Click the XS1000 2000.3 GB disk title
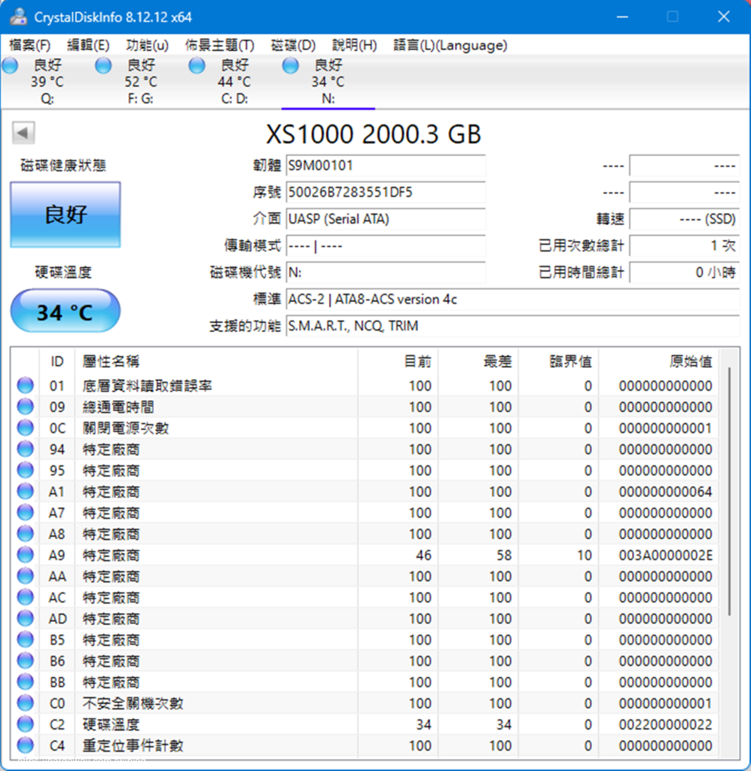Viewport: 751px width, 771px height. click(x=374, y=134)
